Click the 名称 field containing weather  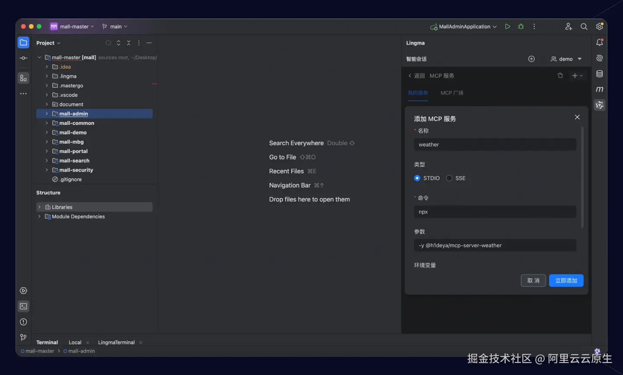coord(495,144)
